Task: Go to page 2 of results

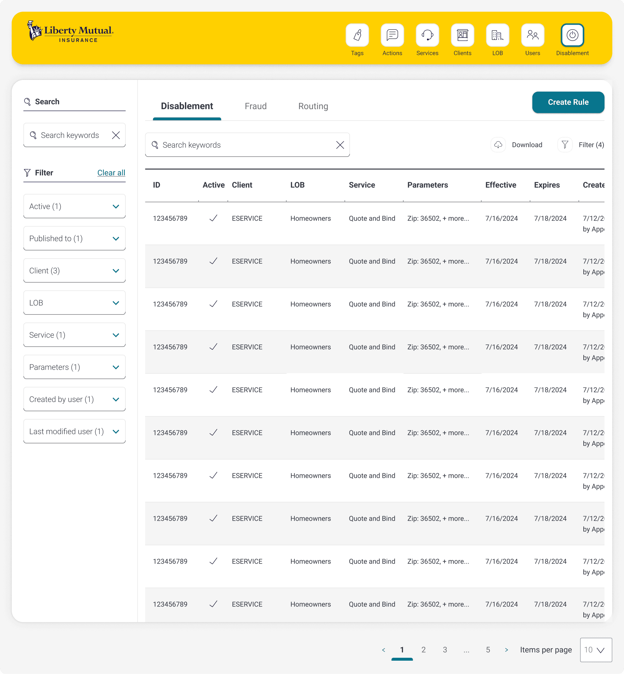Action: point(423,650)
